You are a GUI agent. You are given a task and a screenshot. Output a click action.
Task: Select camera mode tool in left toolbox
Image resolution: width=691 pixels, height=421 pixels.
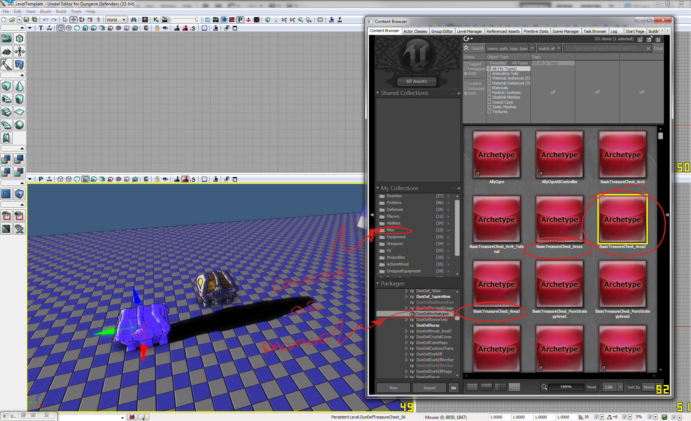(6, 39)
